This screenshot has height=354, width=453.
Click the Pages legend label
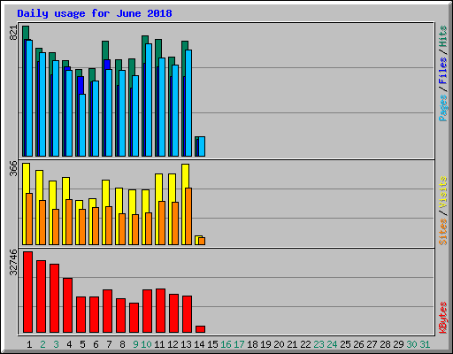(442, 108)
